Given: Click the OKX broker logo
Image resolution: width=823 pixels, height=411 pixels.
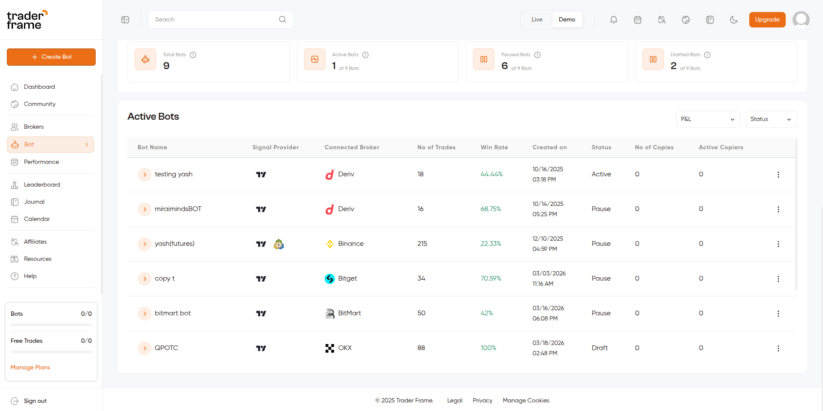Looking at the screenshot, I should 330,348.
